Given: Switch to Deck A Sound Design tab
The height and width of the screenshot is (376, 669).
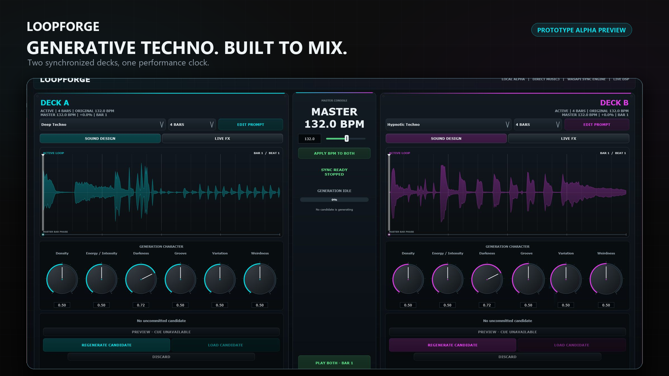Looking at the screenshot, I should click(100, 139).
